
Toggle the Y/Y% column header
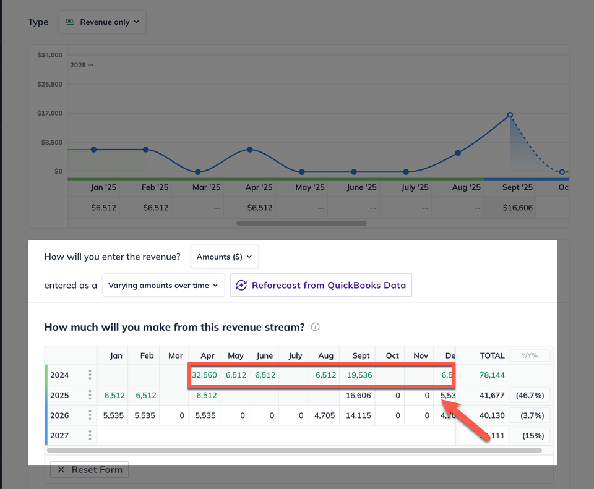click(529, 355)
